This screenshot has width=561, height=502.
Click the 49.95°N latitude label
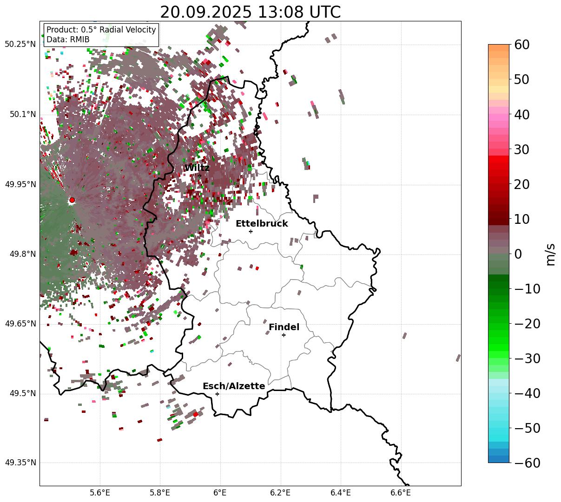tap(20, 184)
